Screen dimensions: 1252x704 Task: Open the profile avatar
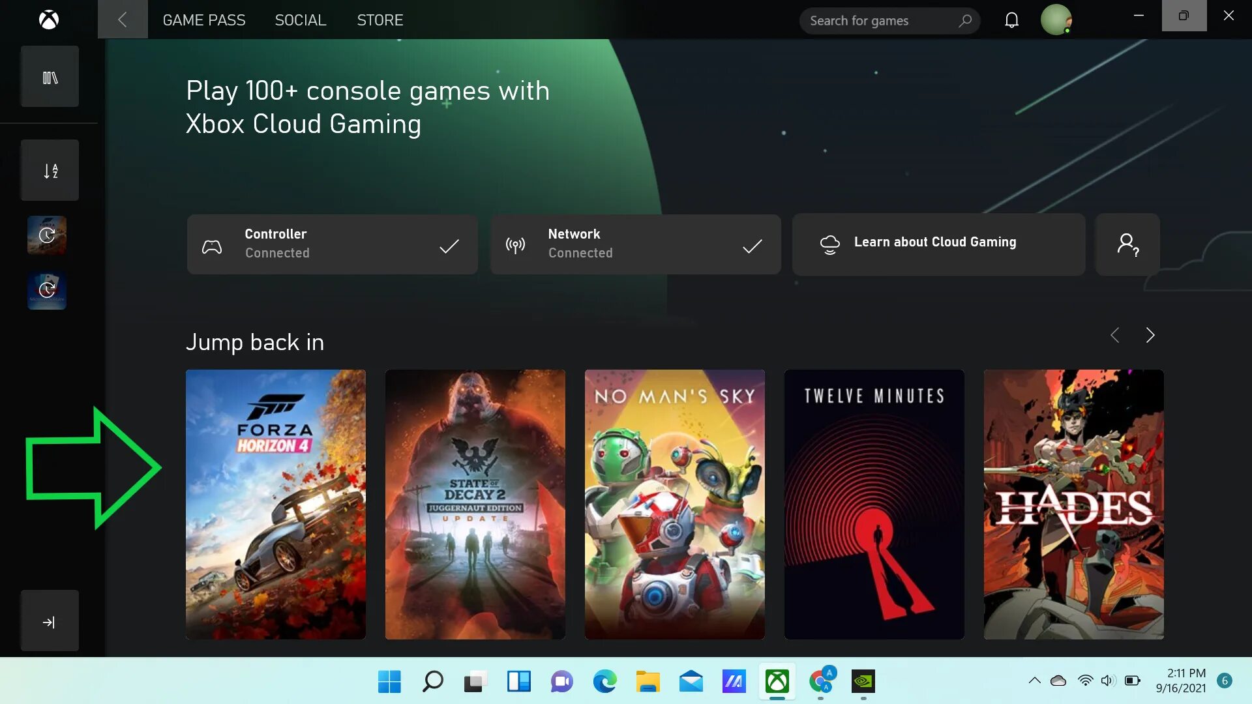[1056, 20]
